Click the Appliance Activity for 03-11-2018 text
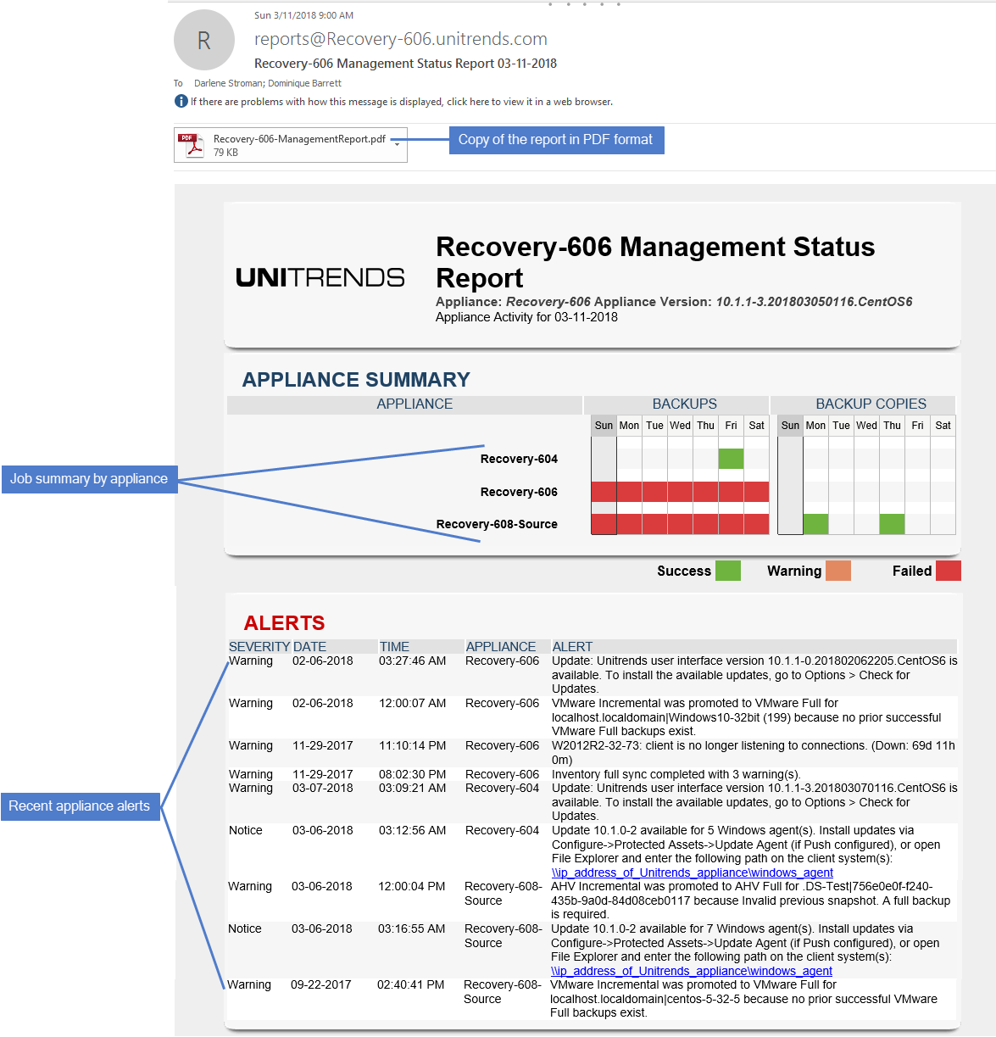Image resolution: width=996 pixels, height=1037 pixels. point(526,317)
